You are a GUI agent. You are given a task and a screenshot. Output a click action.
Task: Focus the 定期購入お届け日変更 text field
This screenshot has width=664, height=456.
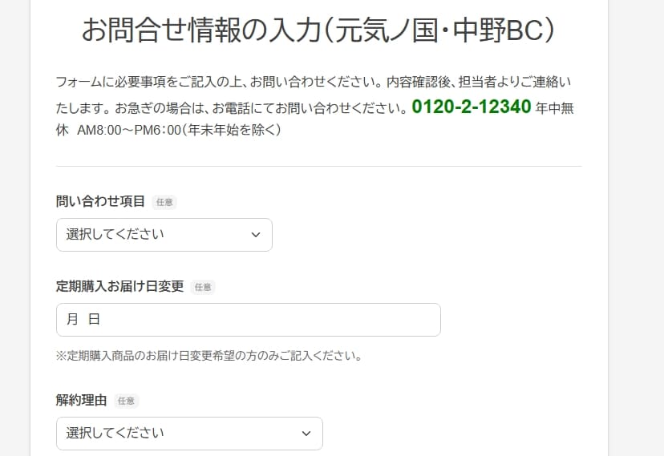pos(248,320)
